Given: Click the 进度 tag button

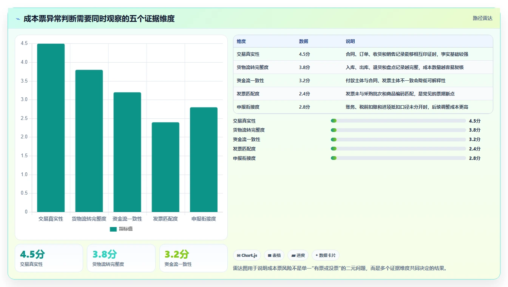Looking at the screenshot, I should click(x=298, y=255).
